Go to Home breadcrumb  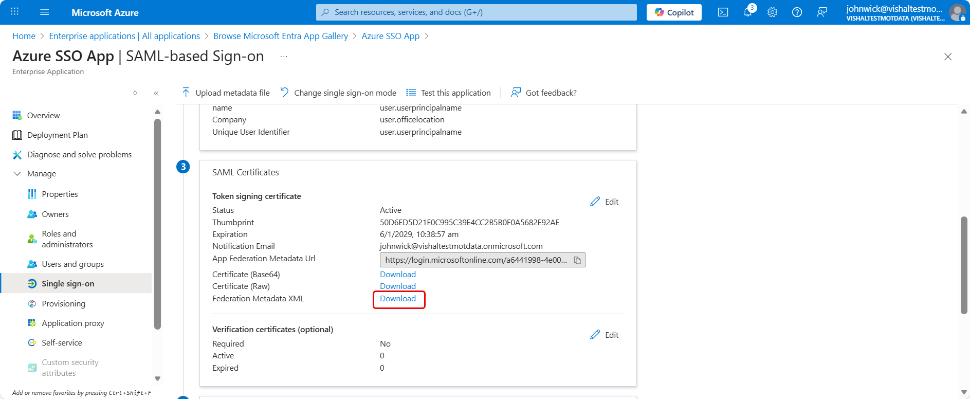point(24,36)
